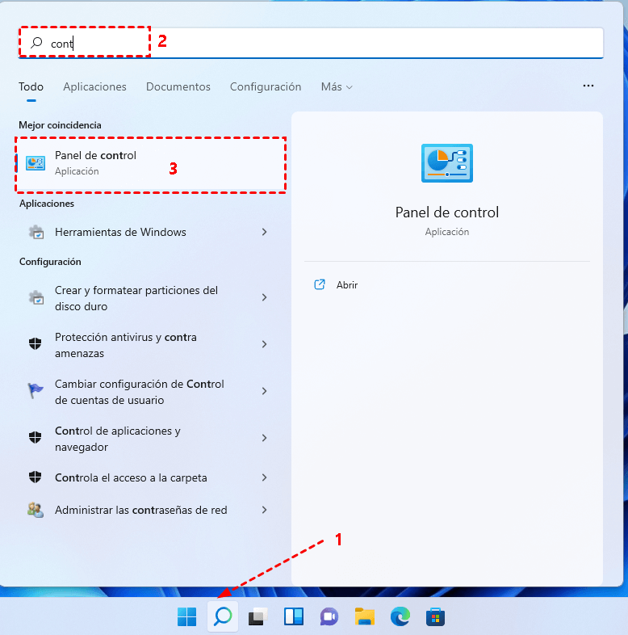Switch to the Aplicaciones tab

pyautogui.click(x=94, y=86)
